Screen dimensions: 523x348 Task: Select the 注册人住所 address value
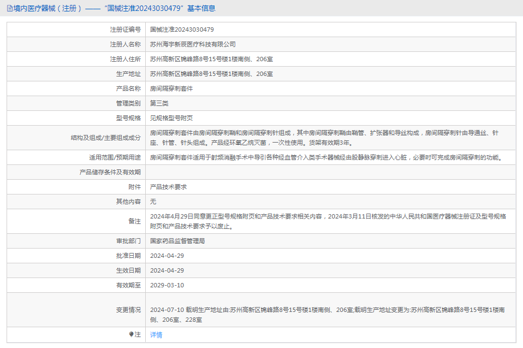[211, 59]
